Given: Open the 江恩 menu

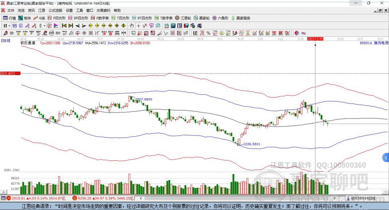Looking at the screenshot, I should pyautogui.click(x=42, y=10).
